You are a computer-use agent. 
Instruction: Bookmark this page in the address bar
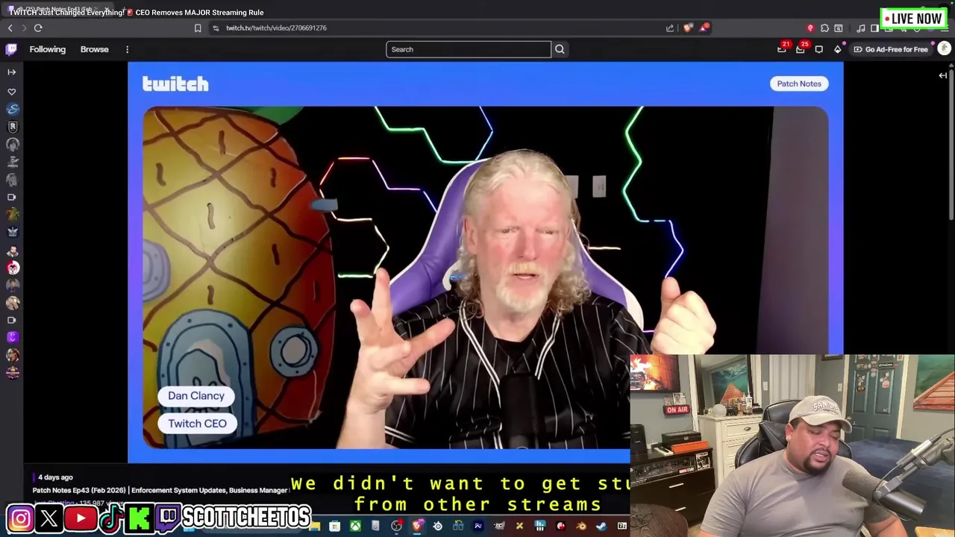point(198,28)
